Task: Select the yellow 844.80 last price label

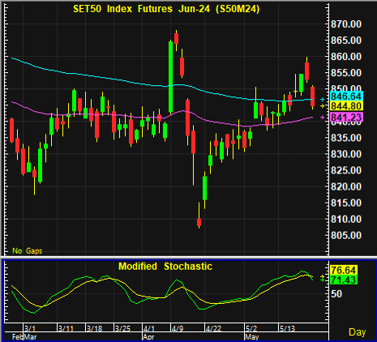Action: pos(346,106)
